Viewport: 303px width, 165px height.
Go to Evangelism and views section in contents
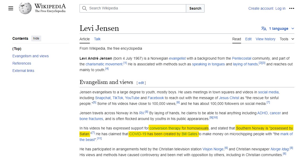pyautogui.click(x=30, y=56)
